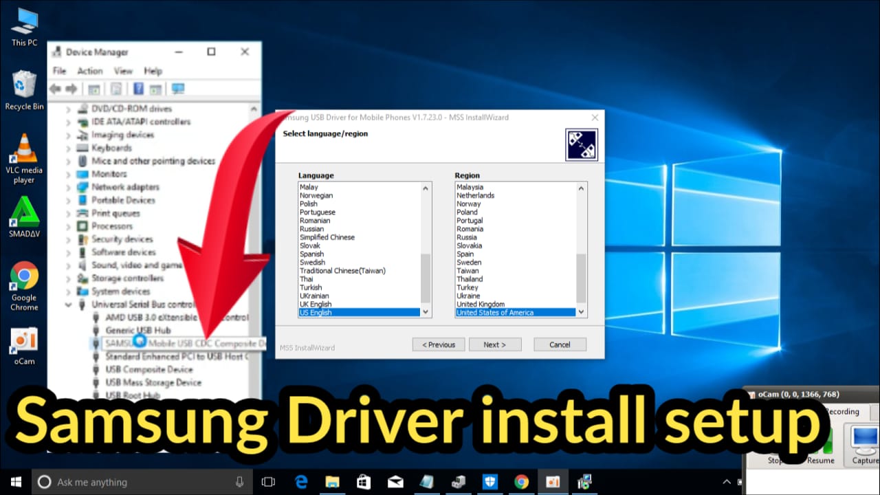Open the Action menu in Device Manager

coord(89,71)
